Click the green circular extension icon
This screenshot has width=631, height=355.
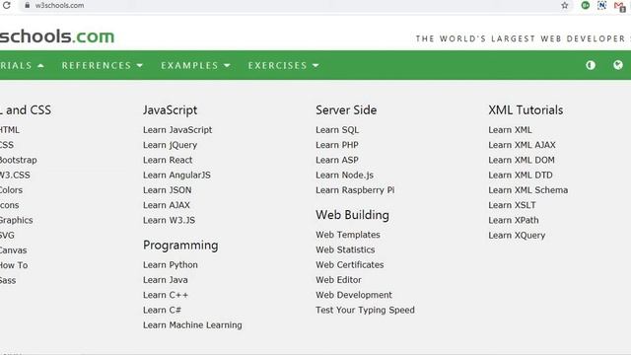(x=585, y=5)
